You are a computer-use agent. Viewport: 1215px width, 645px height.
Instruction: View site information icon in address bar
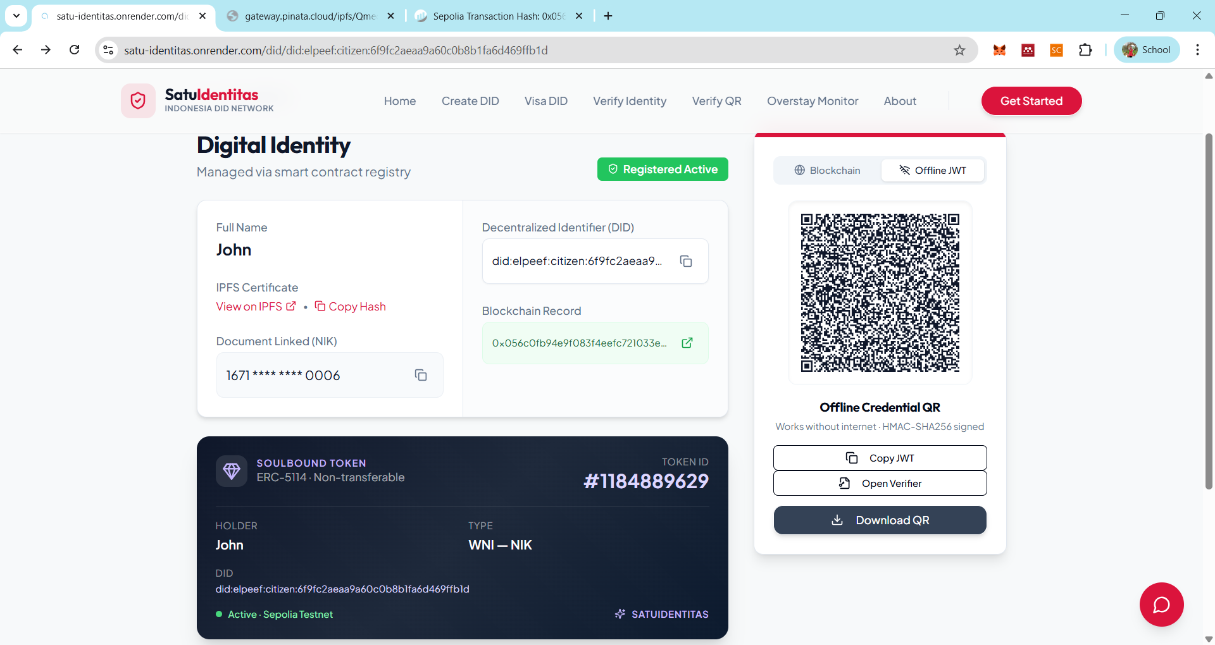click(x=109, y=50)
